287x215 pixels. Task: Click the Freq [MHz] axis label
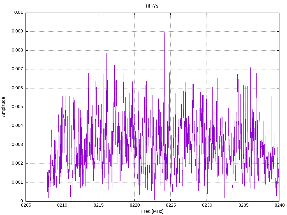coord(152,211)
